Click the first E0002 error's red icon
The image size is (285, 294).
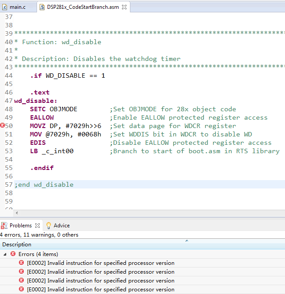(x=22, y=263)
